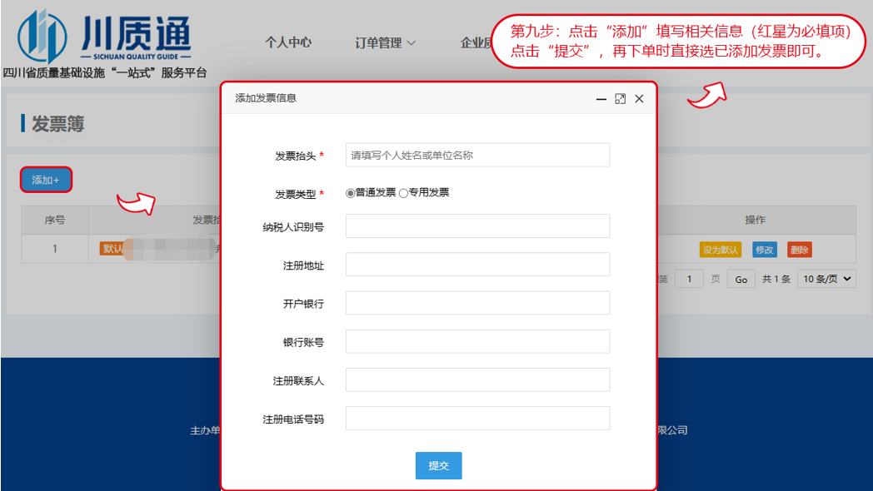Focus the 纳税人识别号 input field
Viewport: 873px width, 491px height.
(477, 226)
